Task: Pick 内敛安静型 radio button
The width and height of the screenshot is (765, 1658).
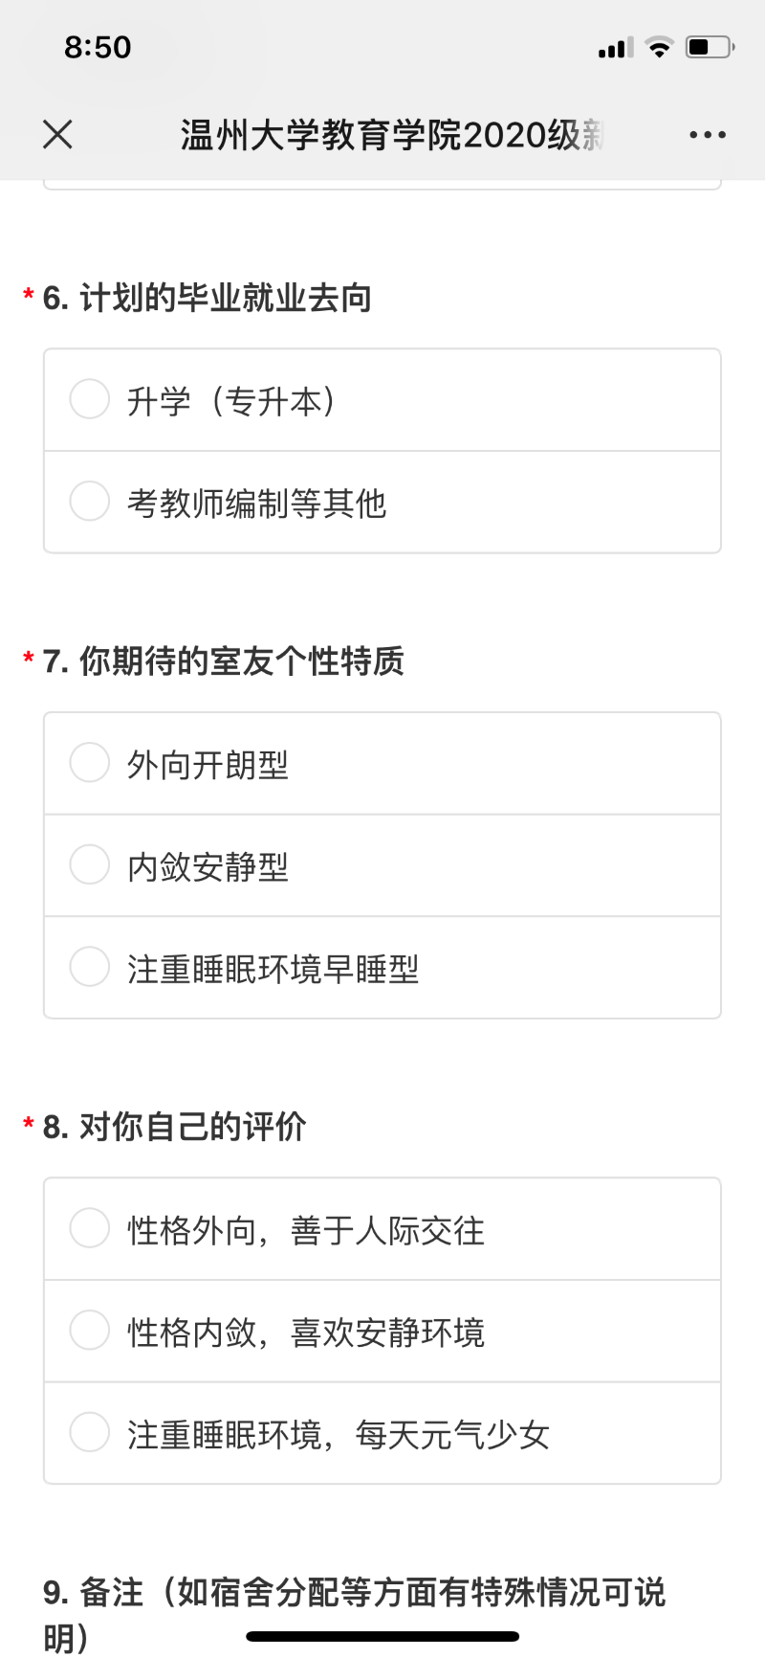Action: click(90, 865)
